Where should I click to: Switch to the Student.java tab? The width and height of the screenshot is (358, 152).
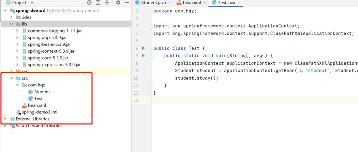pos(154,3)
